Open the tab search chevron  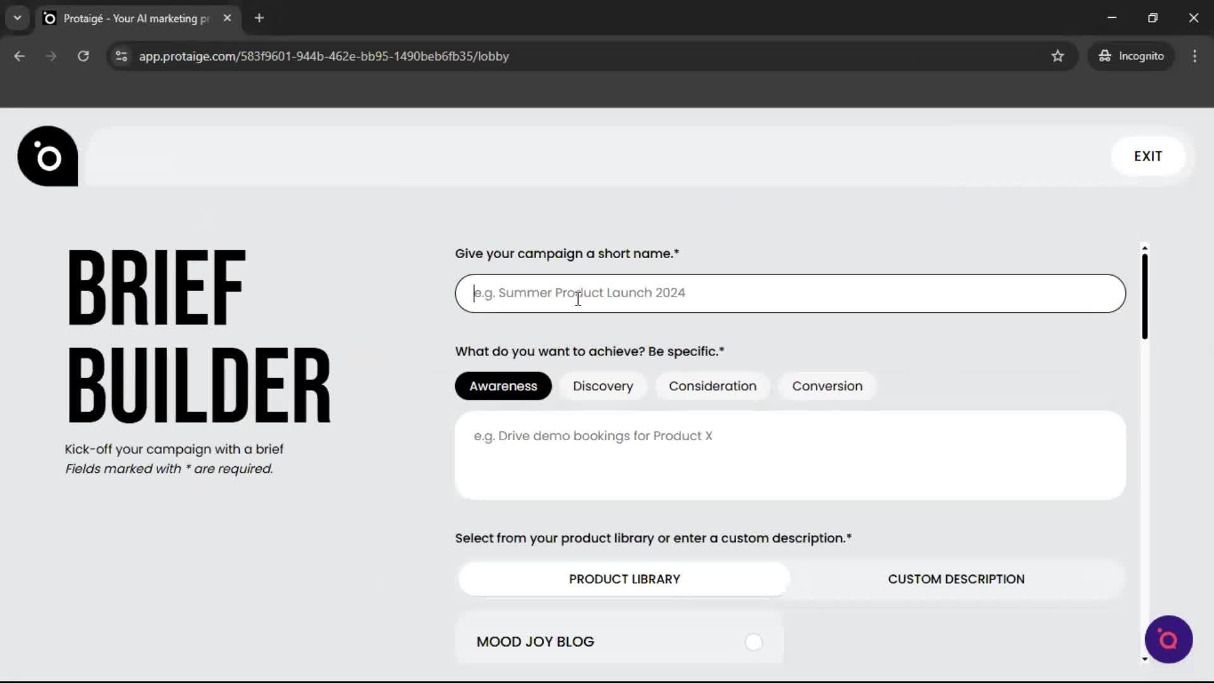pyautogui.click(x=17, y=18)
